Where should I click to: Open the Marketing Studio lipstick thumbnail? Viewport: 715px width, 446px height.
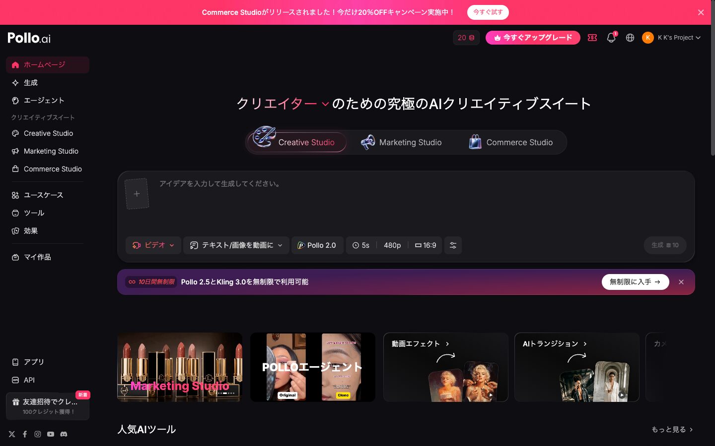[x=180, y=367]
